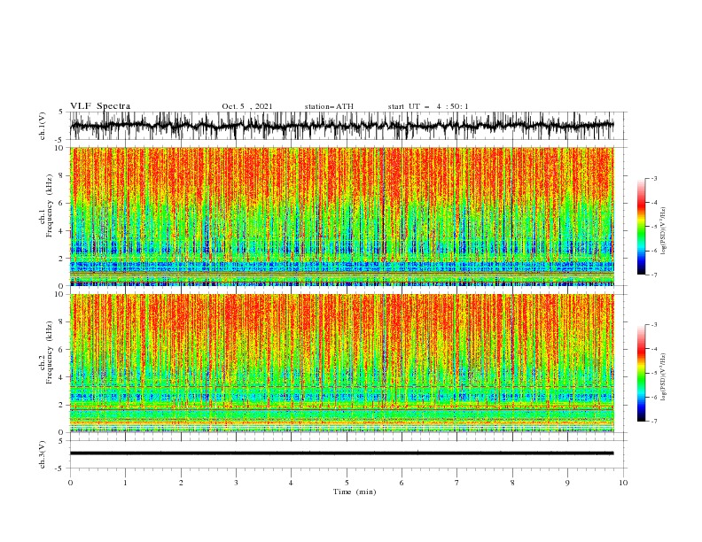Click the "6" frequency tick of ch.1 panel

click(63, 204)
